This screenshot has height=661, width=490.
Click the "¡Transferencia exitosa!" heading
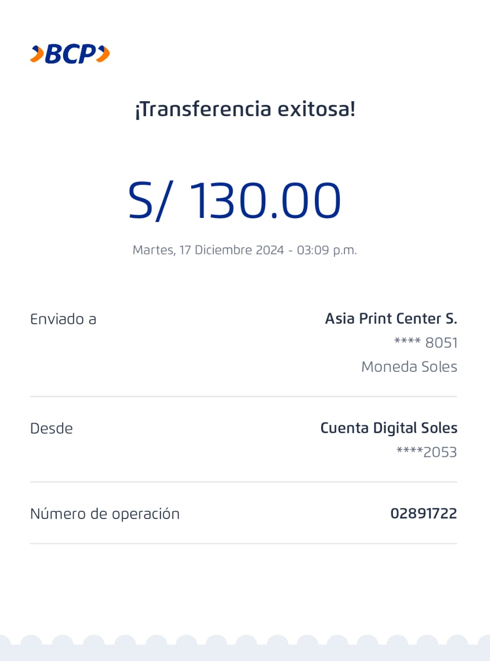point(245,109)
